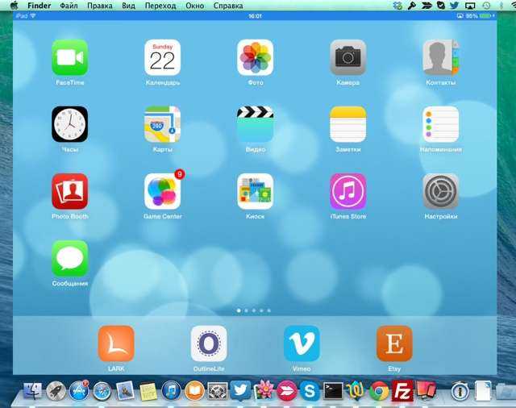Launch Photo Booth
The width and height of the screenshot is (516, 408).
coord(70,191)
